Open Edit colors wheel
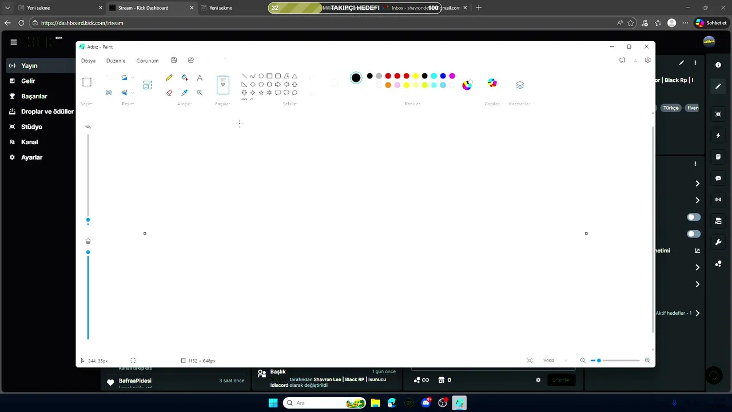Viewport: 732px width, 412px height. (467, 85)
